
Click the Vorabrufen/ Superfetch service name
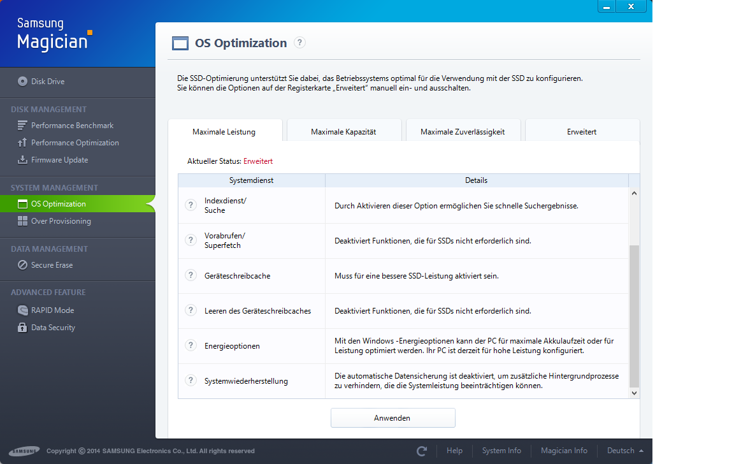[225, 241]
